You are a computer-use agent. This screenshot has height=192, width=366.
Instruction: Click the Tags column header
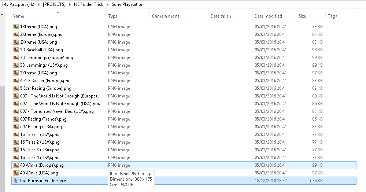pos(332,16)
